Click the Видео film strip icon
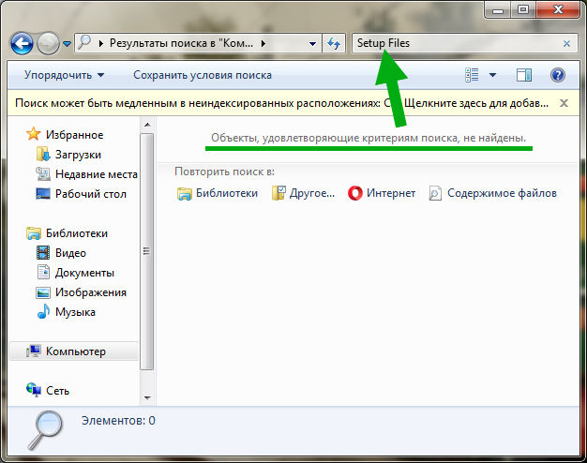Image resolution: width=587 pixels, height=463 pixels. click(43, 253)
